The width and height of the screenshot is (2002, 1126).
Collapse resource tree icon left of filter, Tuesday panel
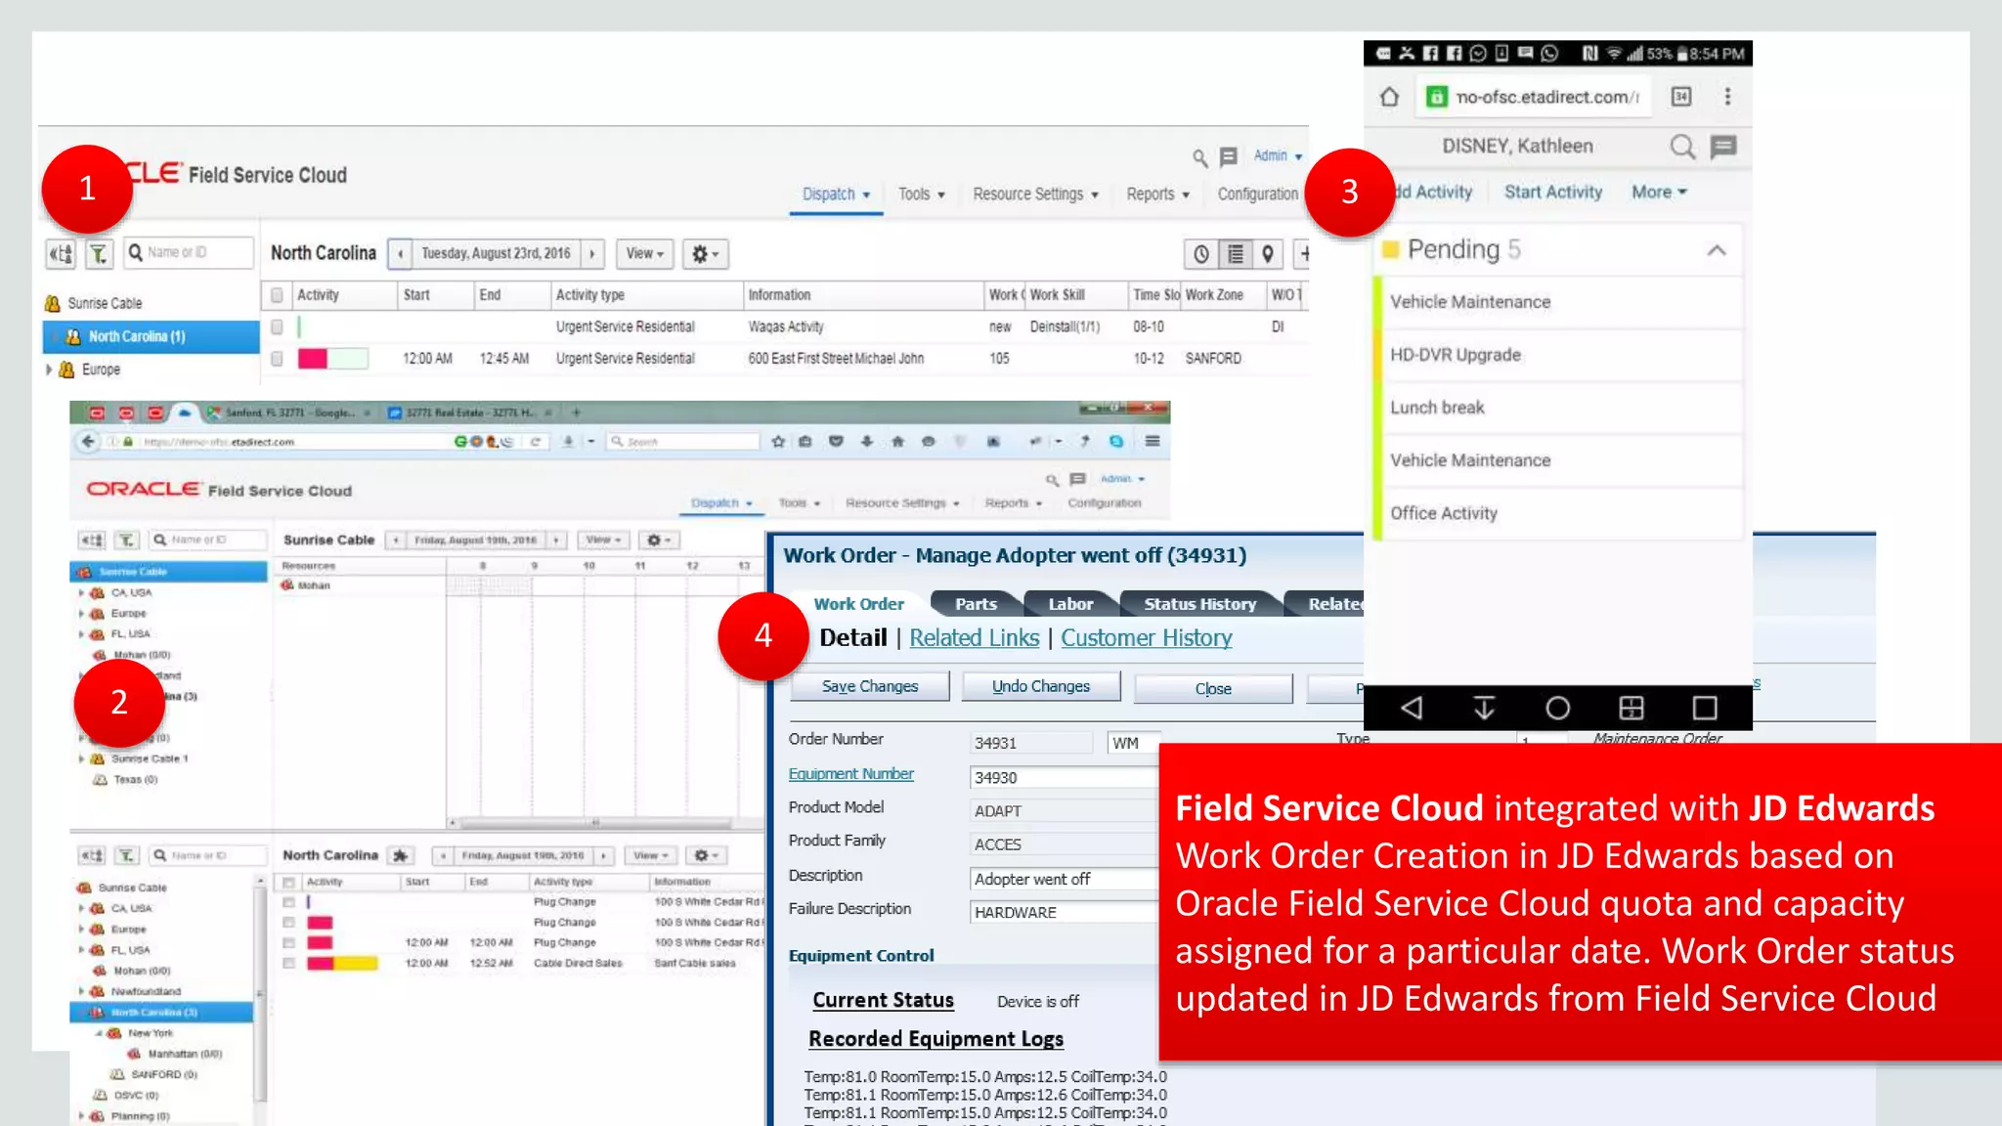(61, 254)
